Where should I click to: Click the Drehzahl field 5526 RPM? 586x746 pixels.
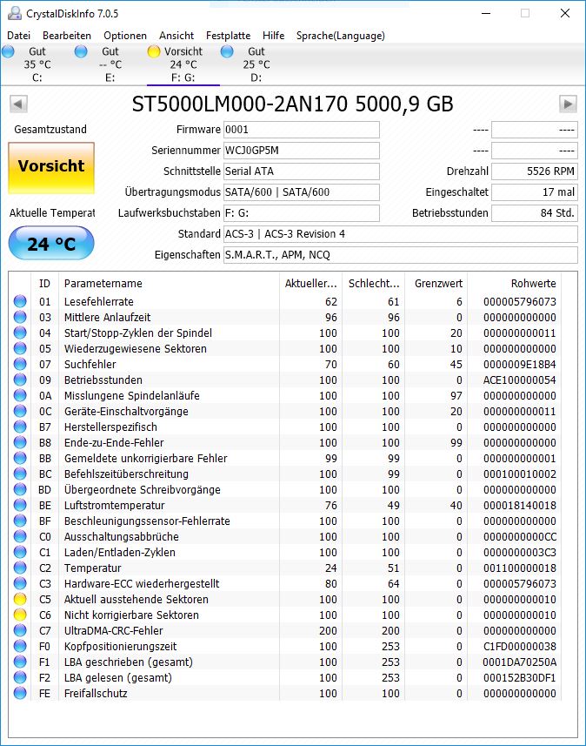534,171
